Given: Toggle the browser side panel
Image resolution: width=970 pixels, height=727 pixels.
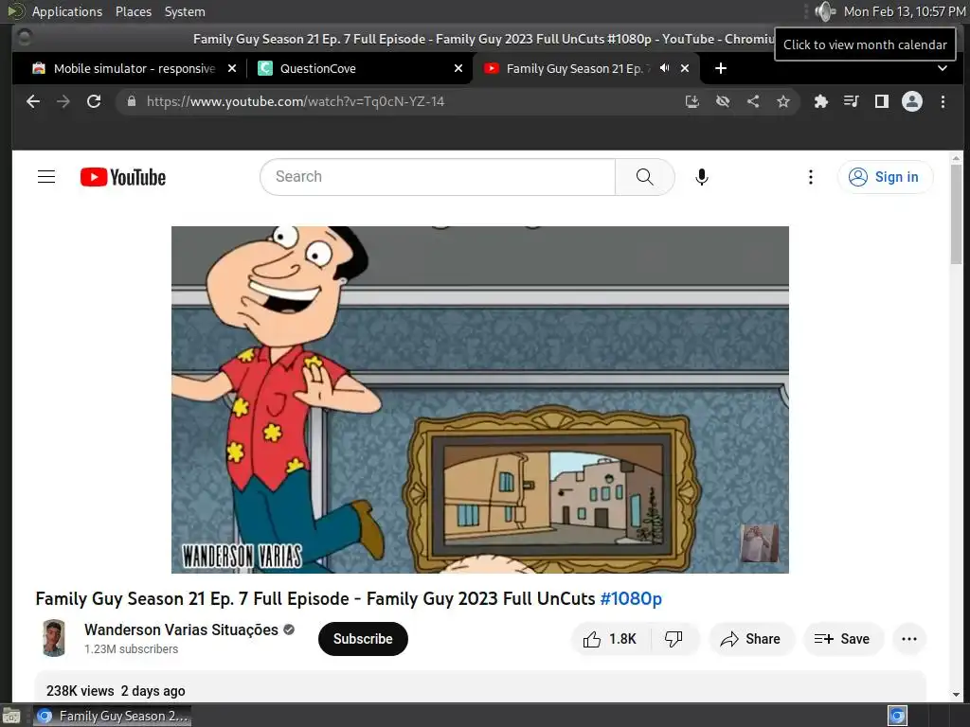Looking at the screenshot, I should point(882,101).
